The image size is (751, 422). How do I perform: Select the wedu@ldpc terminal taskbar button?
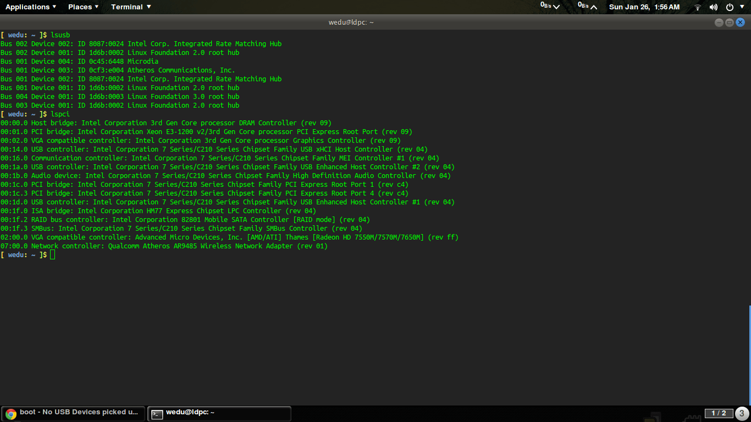pos(219,413)
